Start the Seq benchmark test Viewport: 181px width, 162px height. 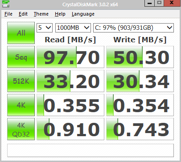pos(21,57)
